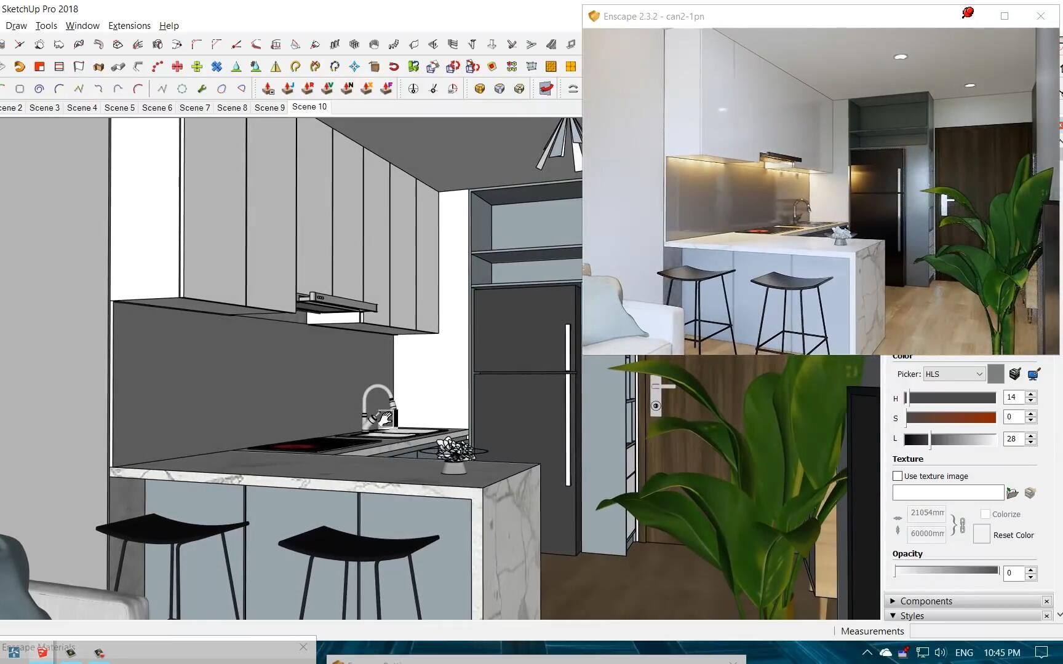
Task: Switch to the Scene 5 tab
Action: tap(119, 108)
